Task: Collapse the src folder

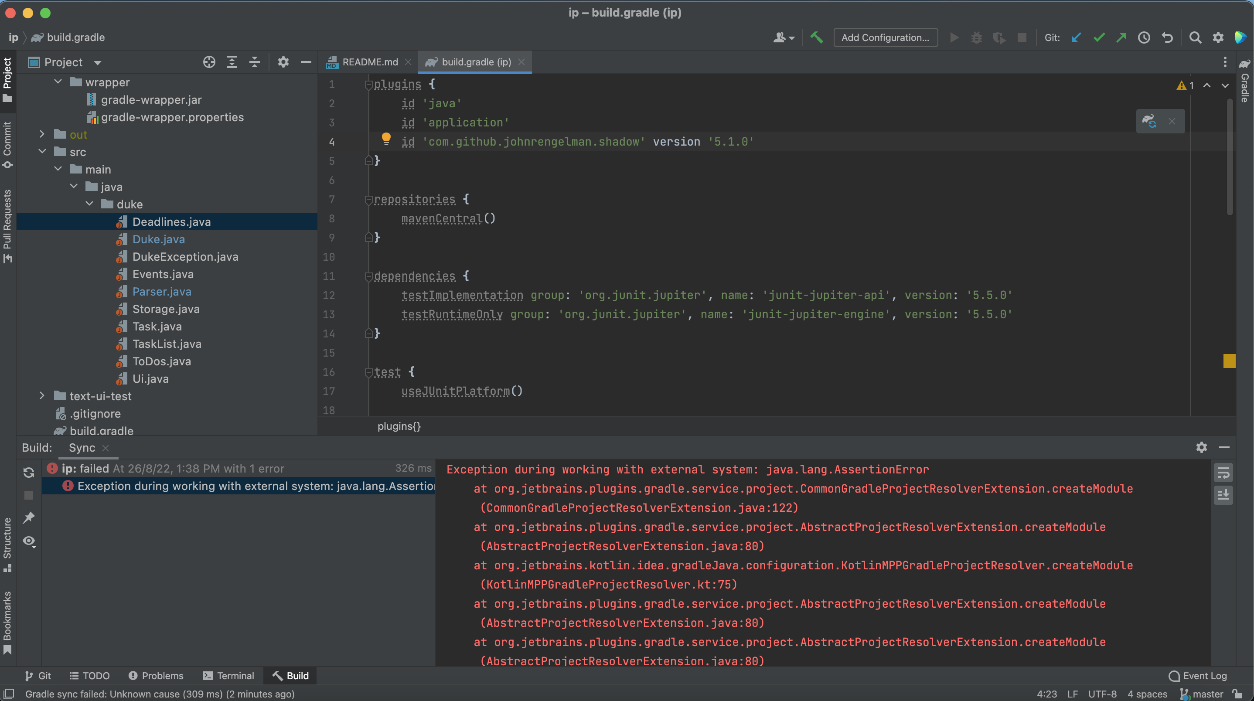Action: point(42,151)
